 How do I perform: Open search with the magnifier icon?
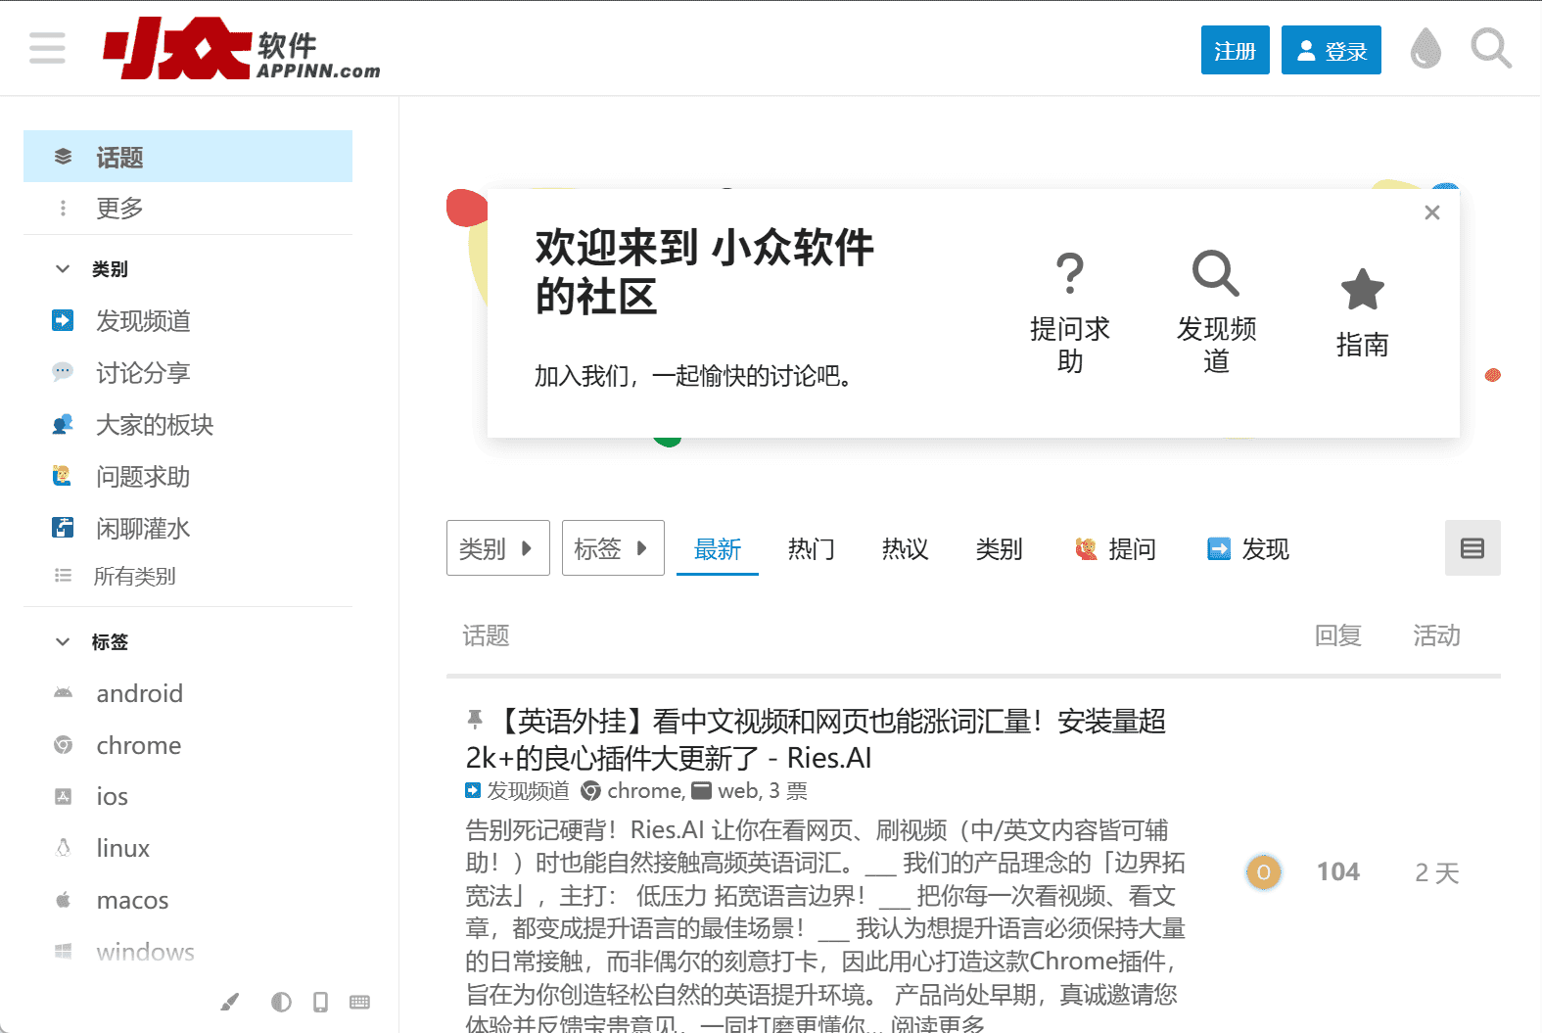click(x=1491, y=48)
